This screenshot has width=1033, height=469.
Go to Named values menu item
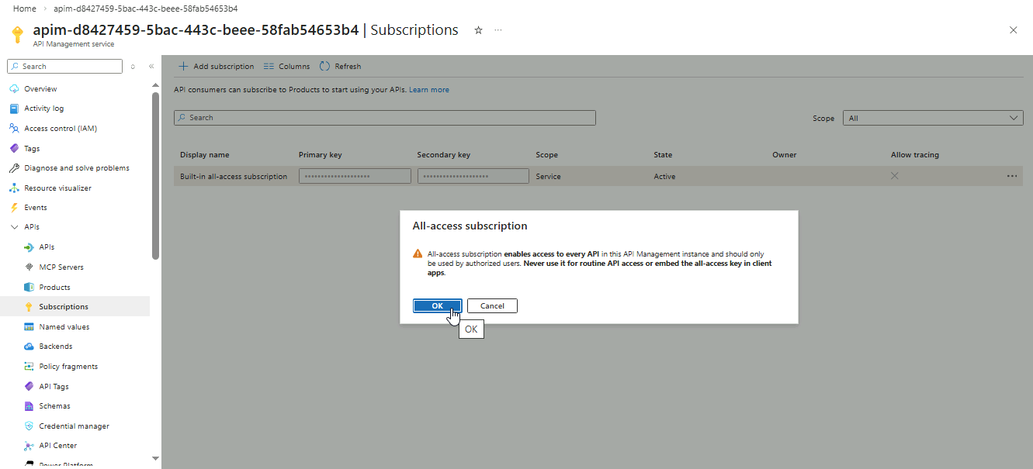coord(64,327)
